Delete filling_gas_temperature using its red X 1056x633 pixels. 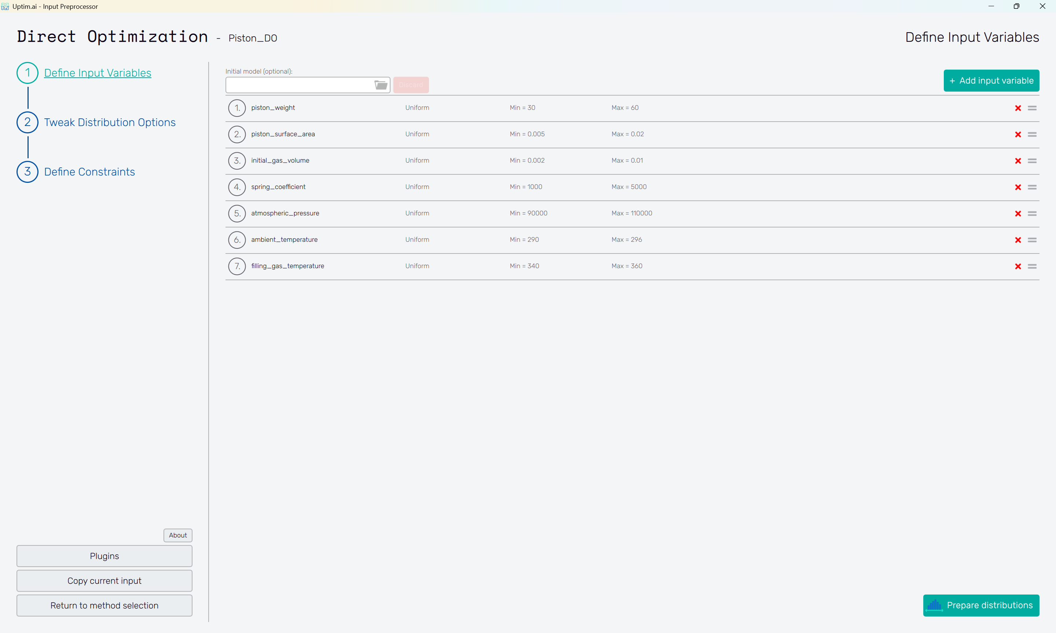coord(1018,267)
